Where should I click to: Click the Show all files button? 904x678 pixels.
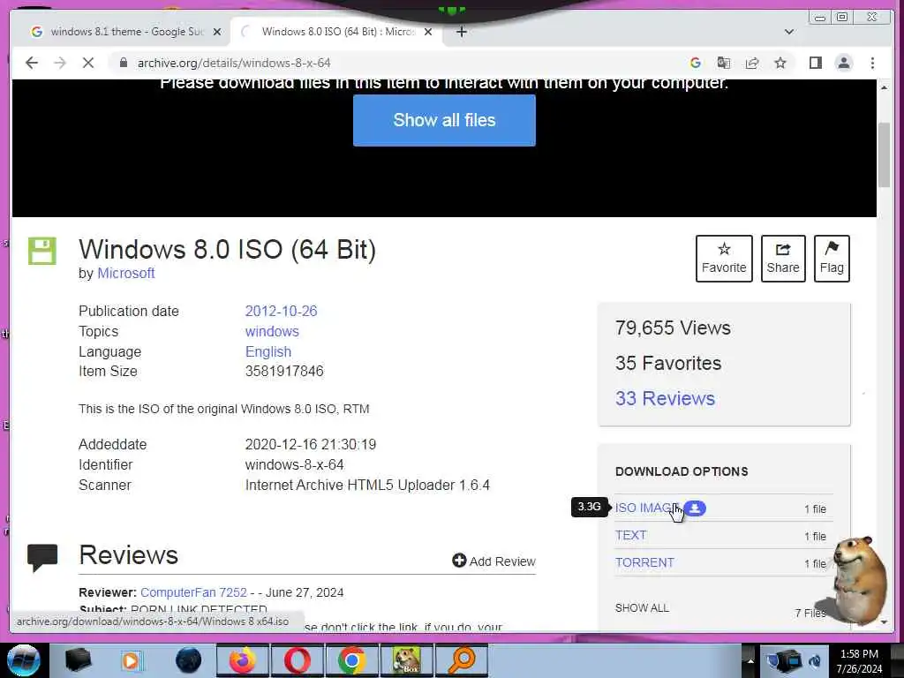[x=444, y=120]
